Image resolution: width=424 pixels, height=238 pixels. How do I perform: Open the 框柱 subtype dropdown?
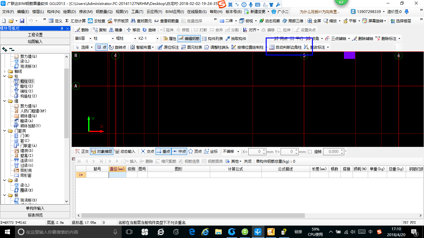click(135, 39)
